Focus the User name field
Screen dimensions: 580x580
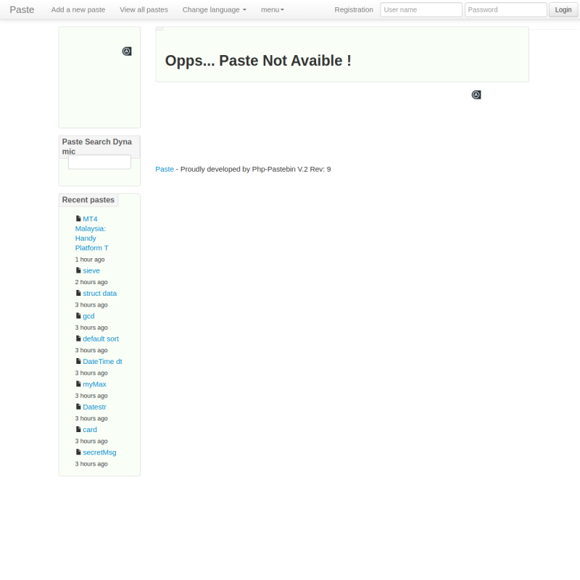tap(421, 9)
